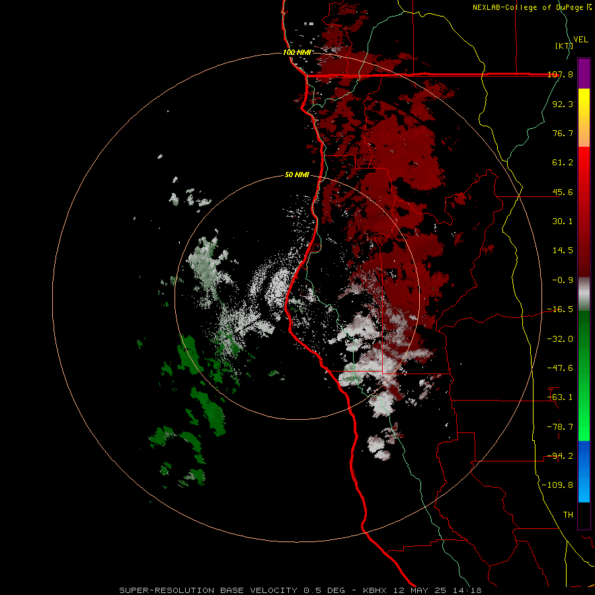This screenshot has height=595, width=595.
Task: Click the -16.5 velocity scale value
Action: [x=560, y=309]
